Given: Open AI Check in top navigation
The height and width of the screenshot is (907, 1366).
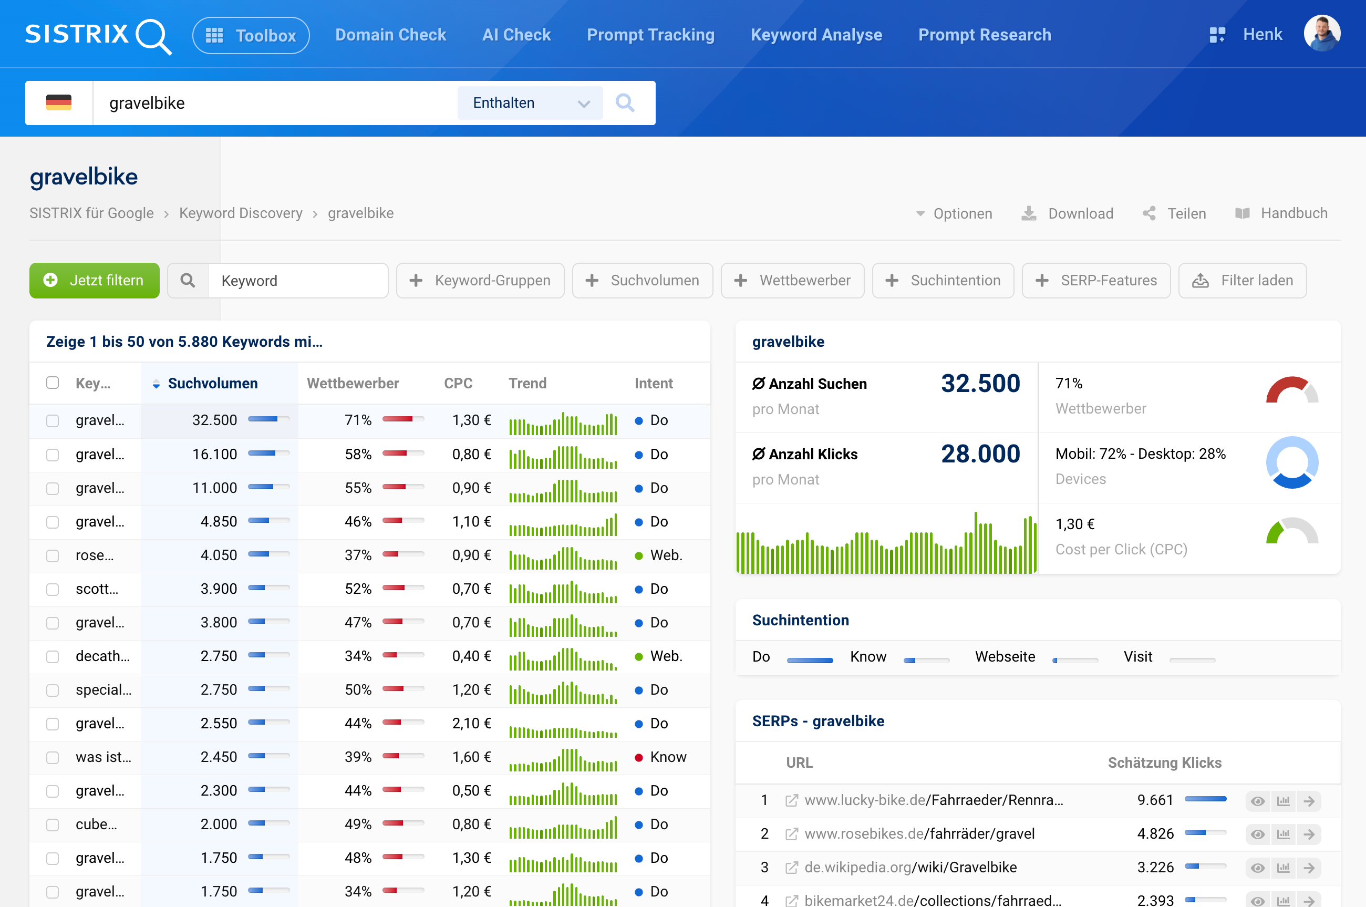Looking at the screenshot, I should pyautogui.click(x=516, y=35).
